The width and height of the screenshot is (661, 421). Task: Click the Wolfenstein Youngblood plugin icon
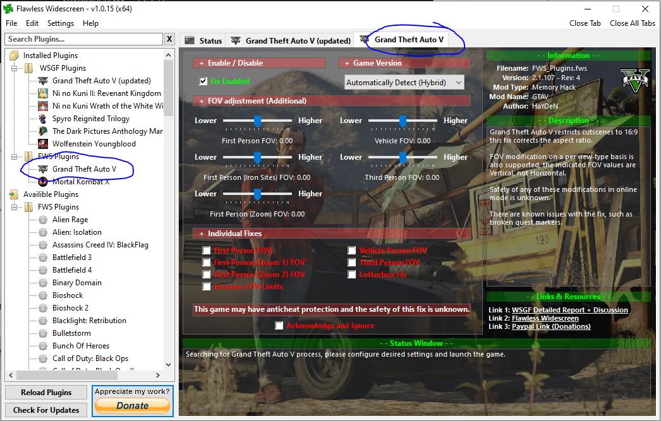click(43, 144)
